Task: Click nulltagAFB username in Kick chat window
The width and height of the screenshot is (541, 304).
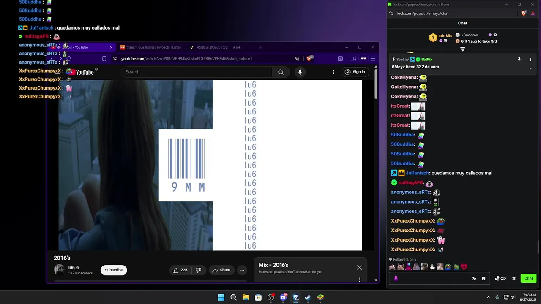Action: tap(410, 183)
